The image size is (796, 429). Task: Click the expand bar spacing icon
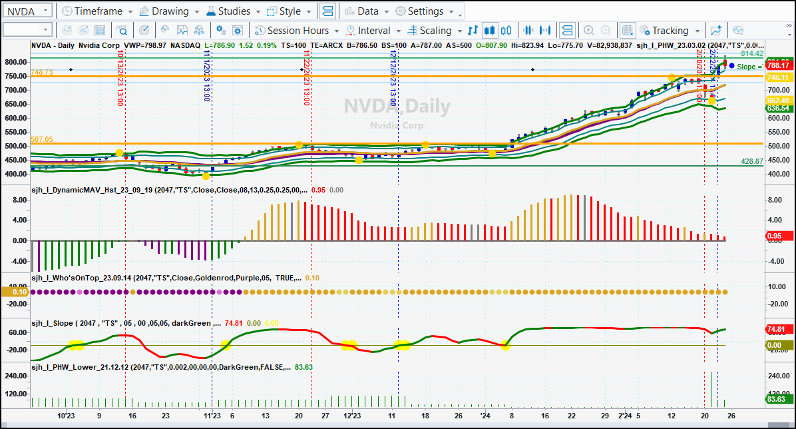point(545,31)
